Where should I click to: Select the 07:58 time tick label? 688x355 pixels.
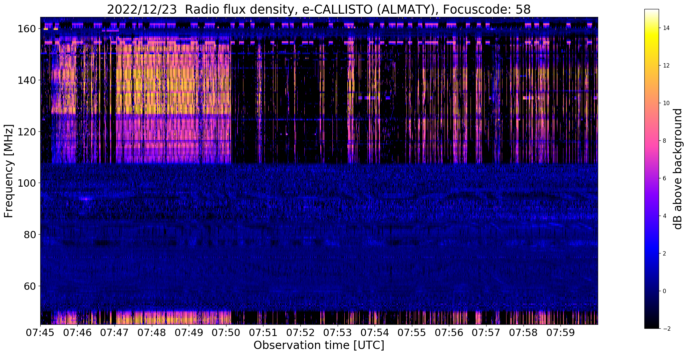tap(523, 332)
